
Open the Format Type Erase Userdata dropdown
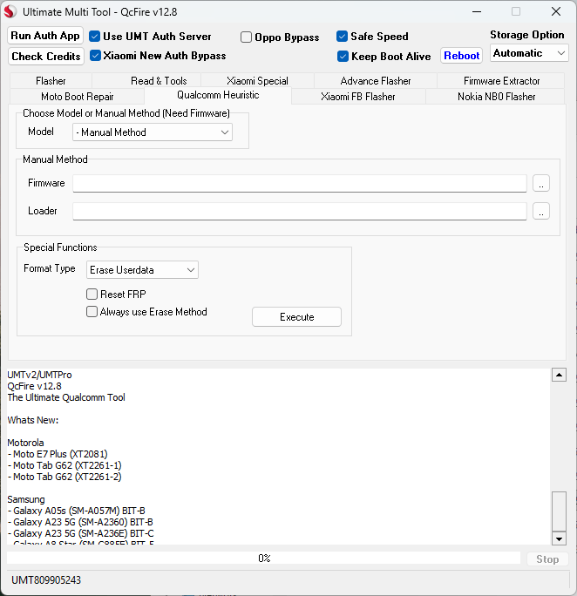(x=142, y=270)
